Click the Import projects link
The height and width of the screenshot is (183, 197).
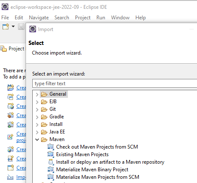(x=21, y=177)
